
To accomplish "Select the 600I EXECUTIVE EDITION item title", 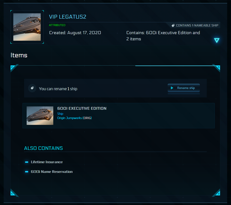I will tap(82, 108).
